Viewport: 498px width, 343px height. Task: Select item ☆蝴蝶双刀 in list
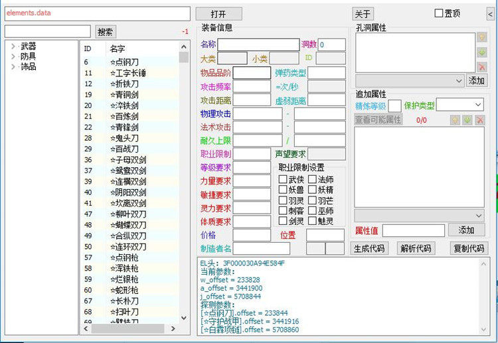click(129, 225)
